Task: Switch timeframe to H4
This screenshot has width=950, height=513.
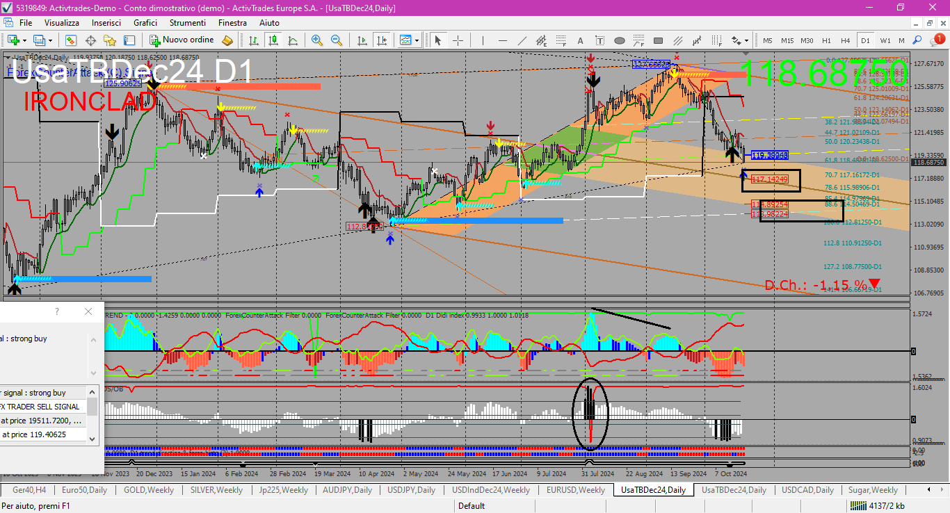Action: 845,40
